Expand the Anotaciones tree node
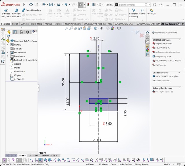This screenshot has height=166, width=185. (8, 52)
